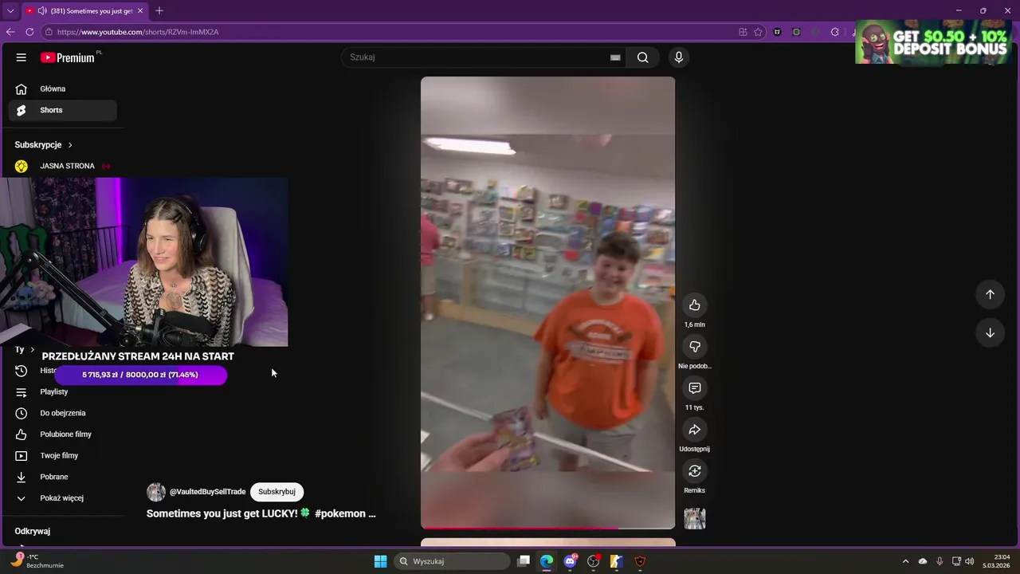
Task: Open Discord from the taskbar
Action: [x=570, y=561]
